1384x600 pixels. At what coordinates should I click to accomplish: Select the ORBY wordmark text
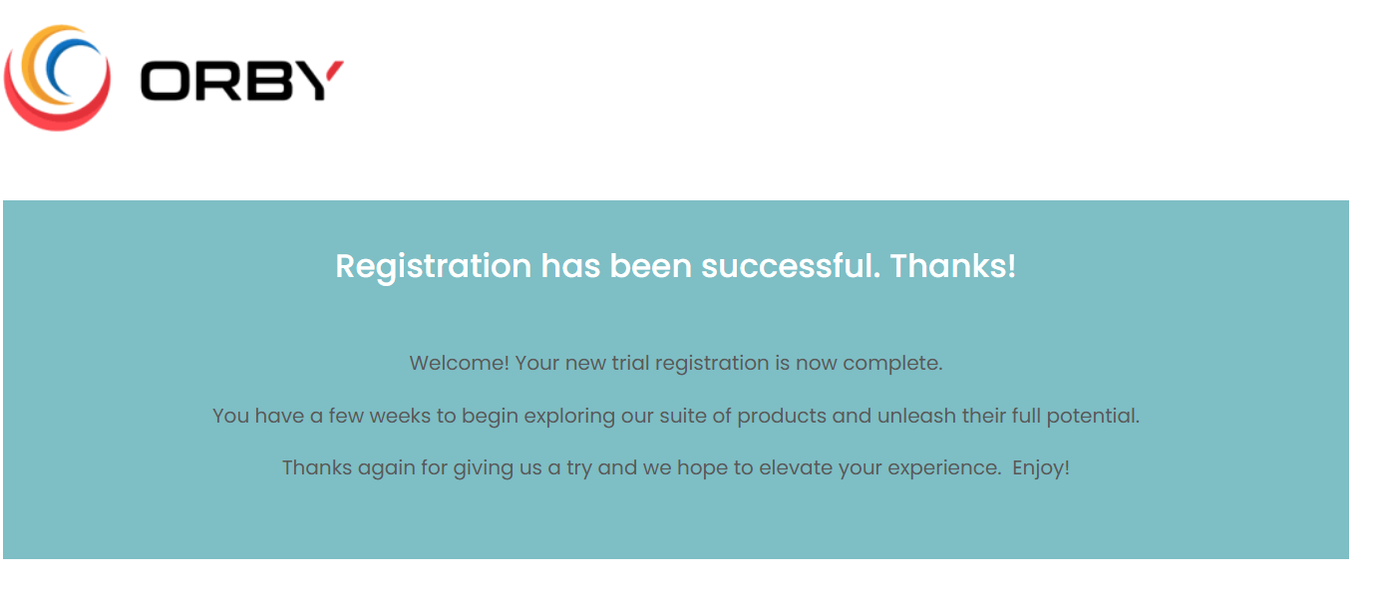tap(242, 81)
